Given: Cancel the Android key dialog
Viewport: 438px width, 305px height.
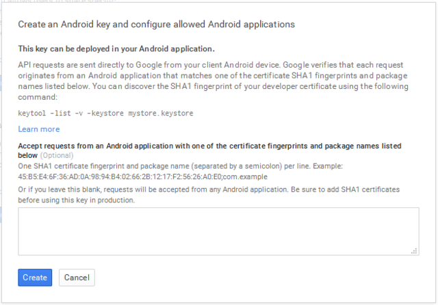Looking at the screenshot, I should 77,278.
